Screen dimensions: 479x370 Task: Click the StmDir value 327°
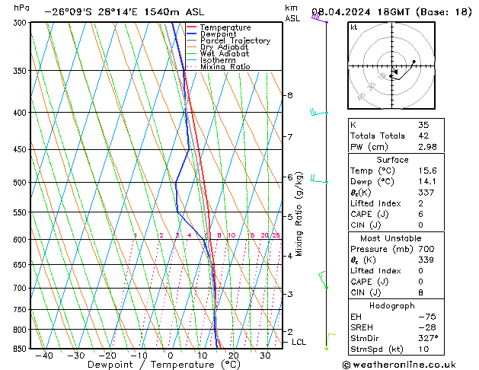pos(428,338)
